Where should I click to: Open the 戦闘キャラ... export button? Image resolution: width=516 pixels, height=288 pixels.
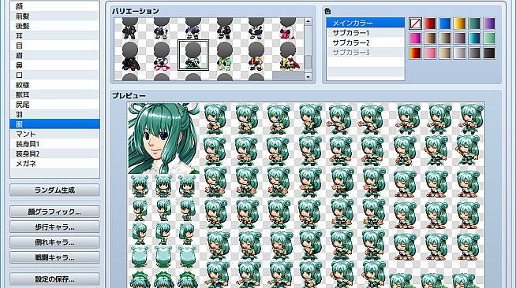point(54,257)
